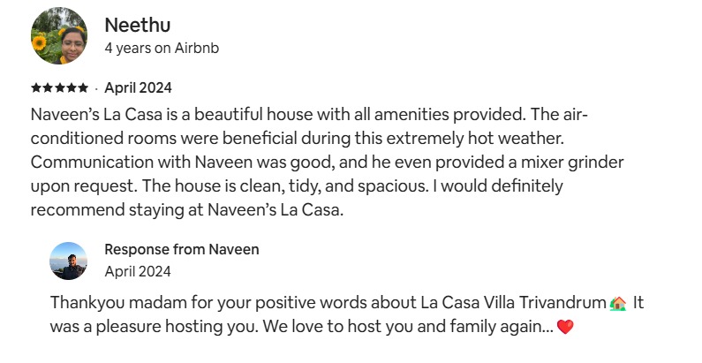Click the red heart emoji
702x363 pixels.
pos(565,327)
